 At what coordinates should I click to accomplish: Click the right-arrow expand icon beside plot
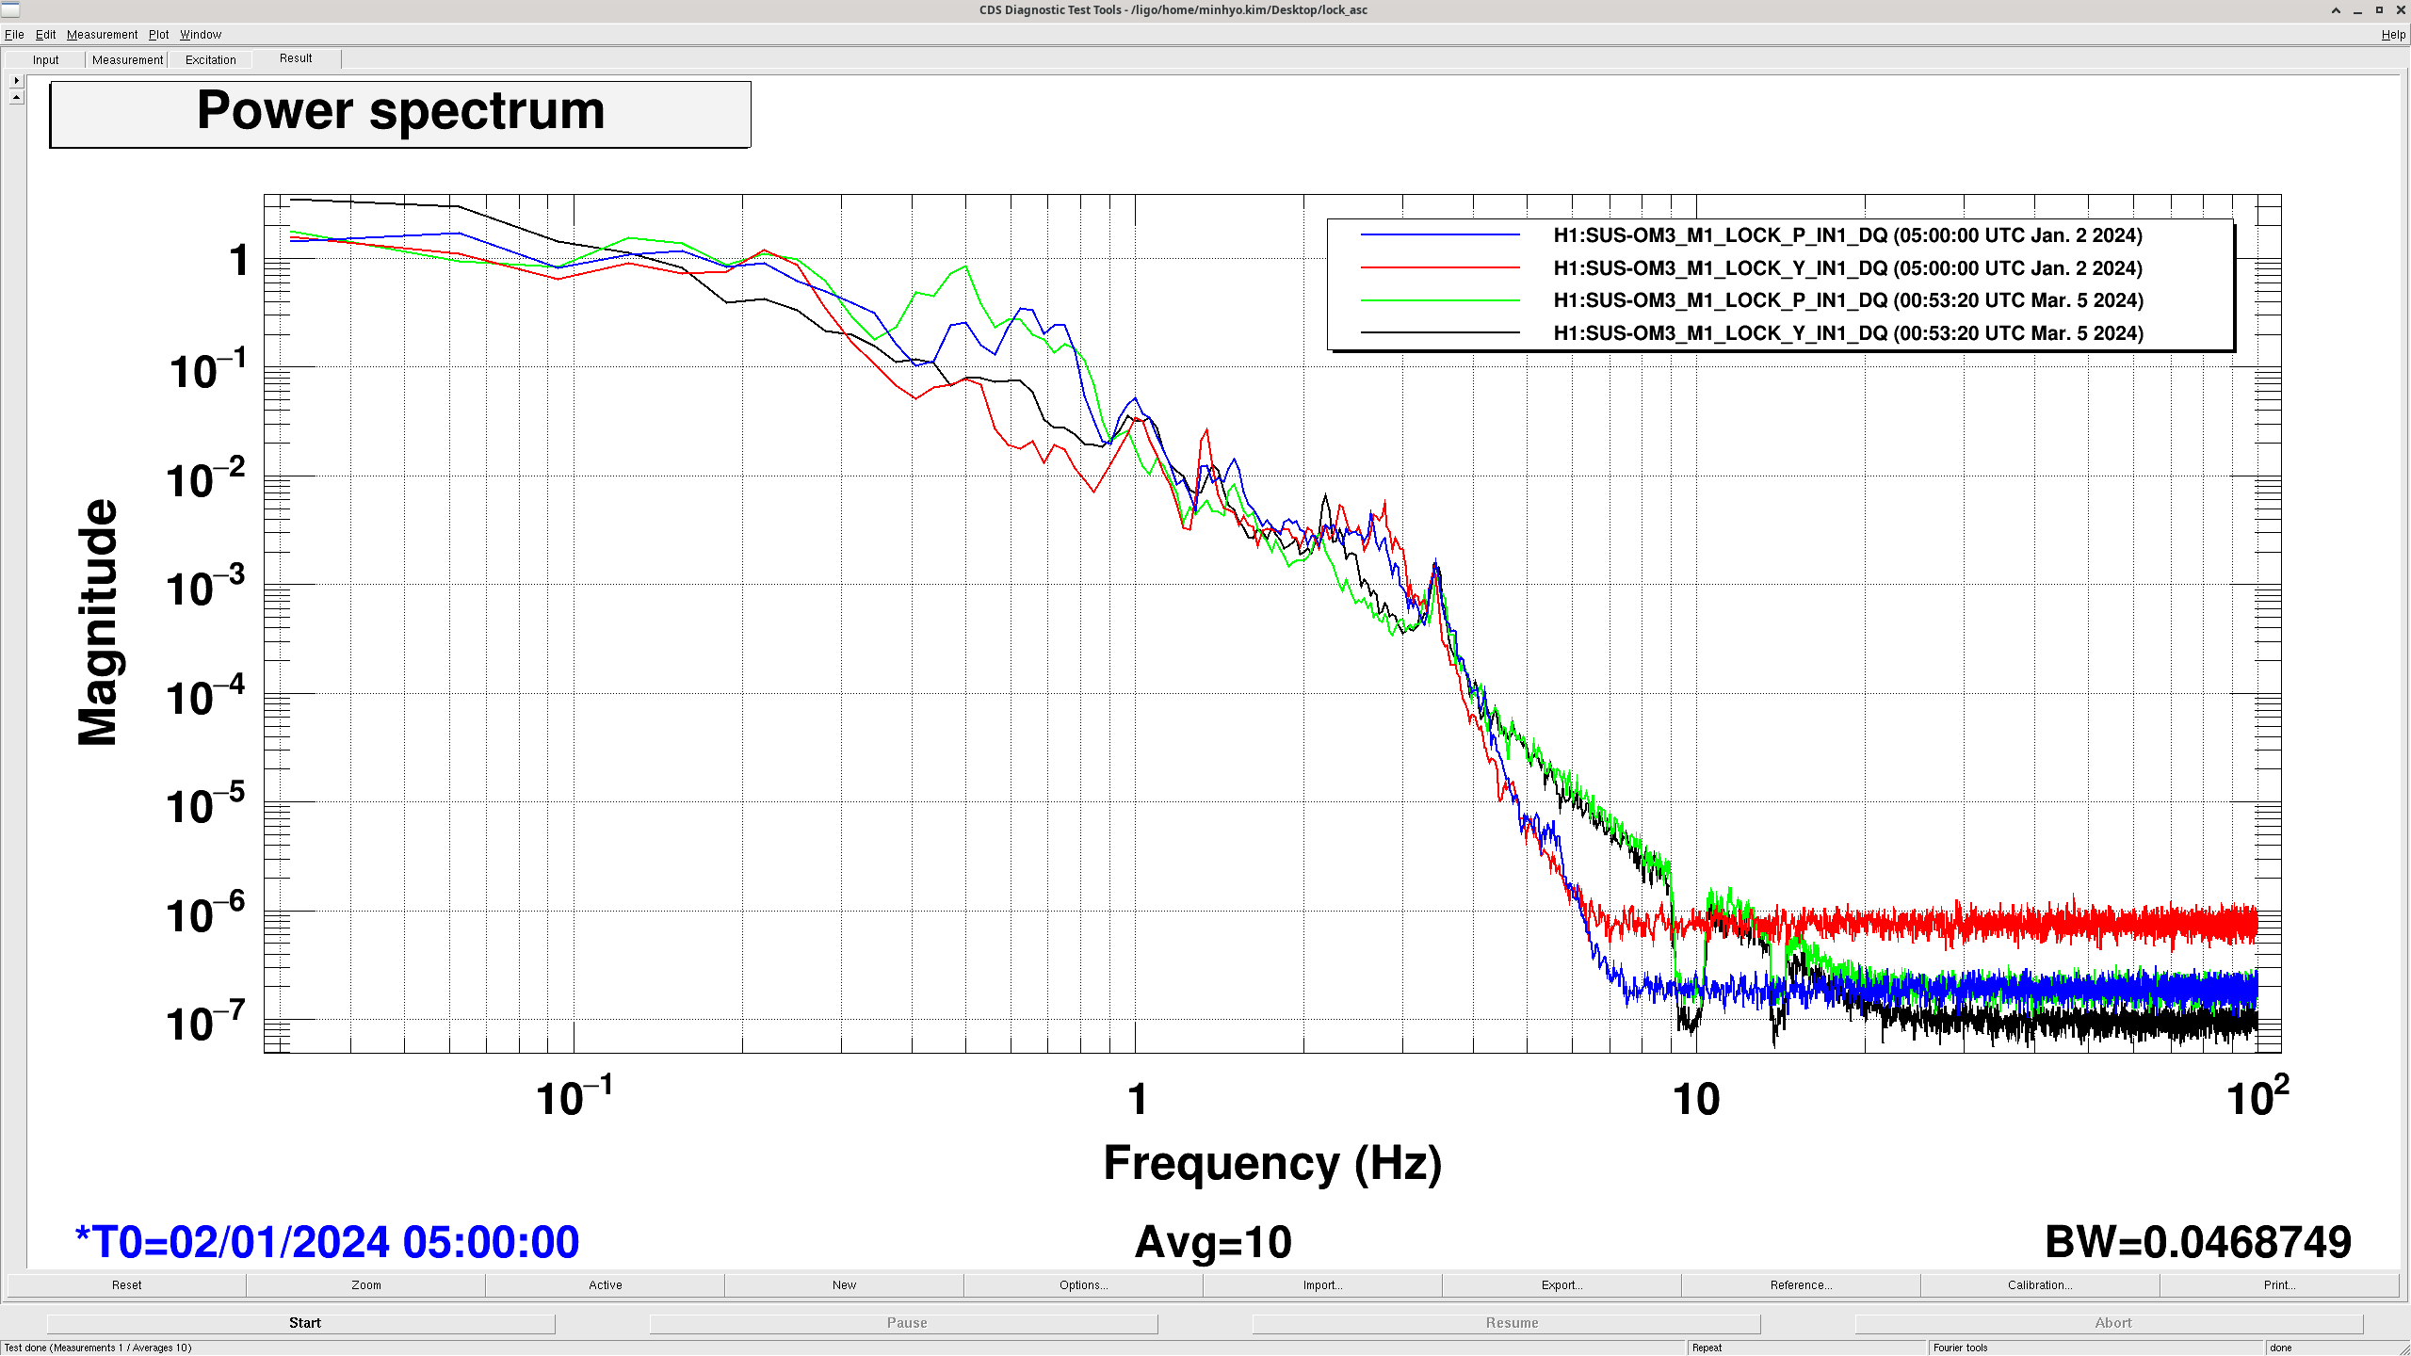point(16,80)
